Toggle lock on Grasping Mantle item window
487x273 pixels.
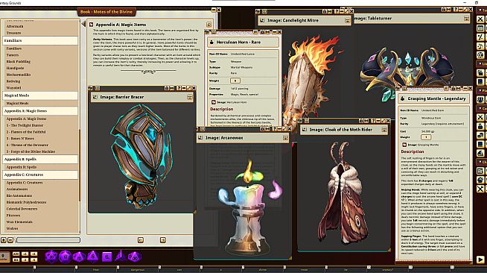(x=453, y=89)
